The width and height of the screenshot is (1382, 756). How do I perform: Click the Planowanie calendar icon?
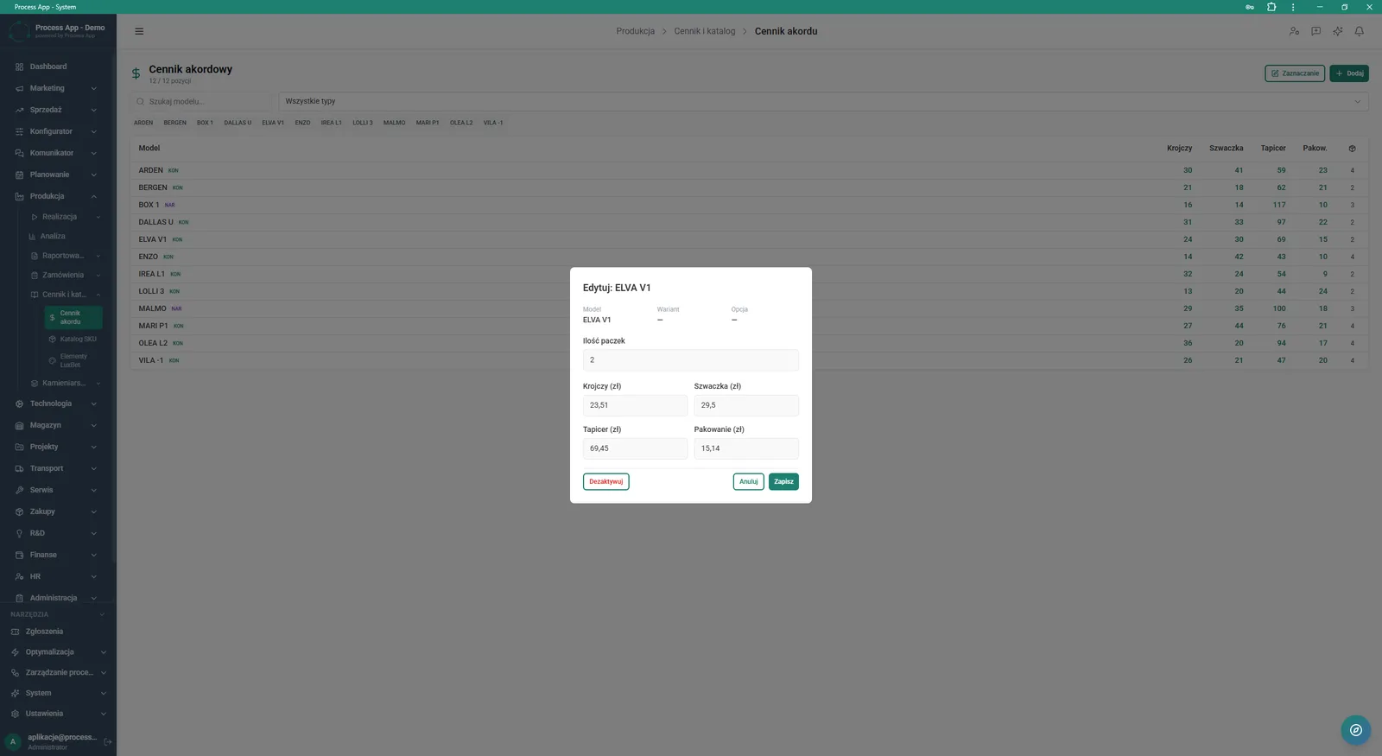point(19,175)
